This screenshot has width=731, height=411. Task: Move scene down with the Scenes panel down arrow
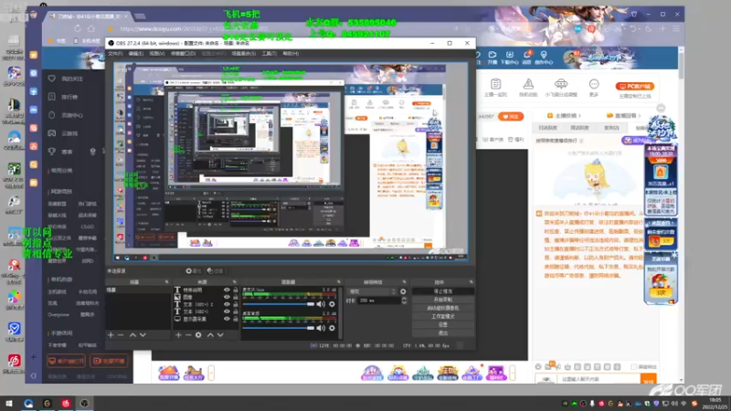click(143, 335)
